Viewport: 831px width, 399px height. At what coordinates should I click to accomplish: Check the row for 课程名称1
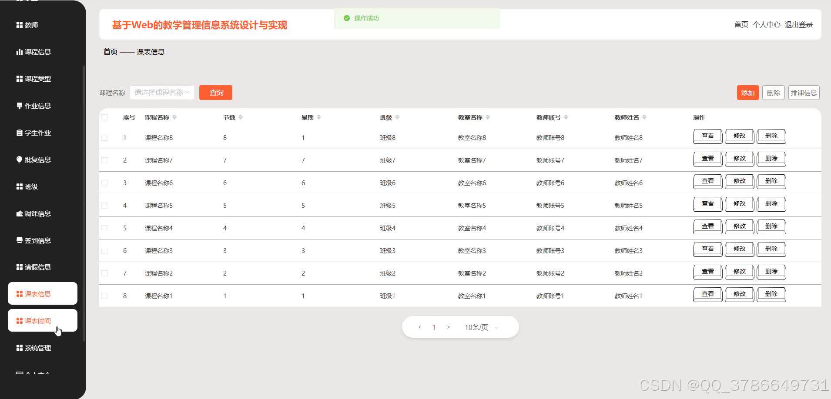[104, 296]
